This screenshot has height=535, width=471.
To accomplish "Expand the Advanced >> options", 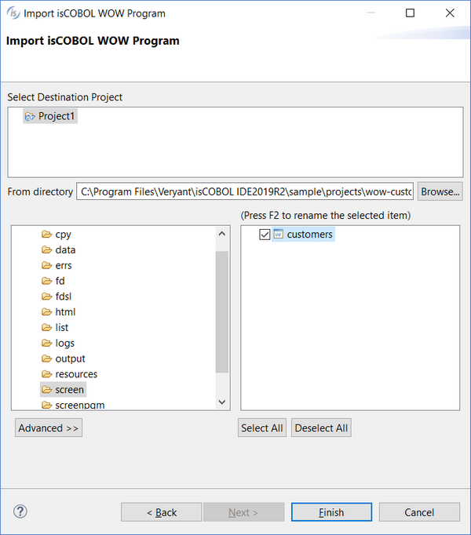I will (49, 428).
